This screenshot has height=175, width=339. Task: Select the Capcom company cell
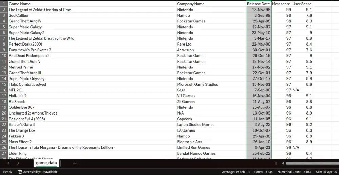(x=211, y=119)
